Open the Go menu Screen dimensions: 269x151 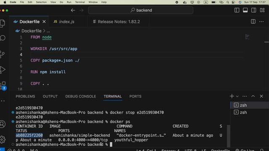(61, 2)
